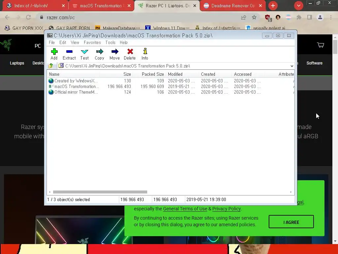338x254 pixels.
Task: Open the Software category on Razer
Action: pos(314,63)
